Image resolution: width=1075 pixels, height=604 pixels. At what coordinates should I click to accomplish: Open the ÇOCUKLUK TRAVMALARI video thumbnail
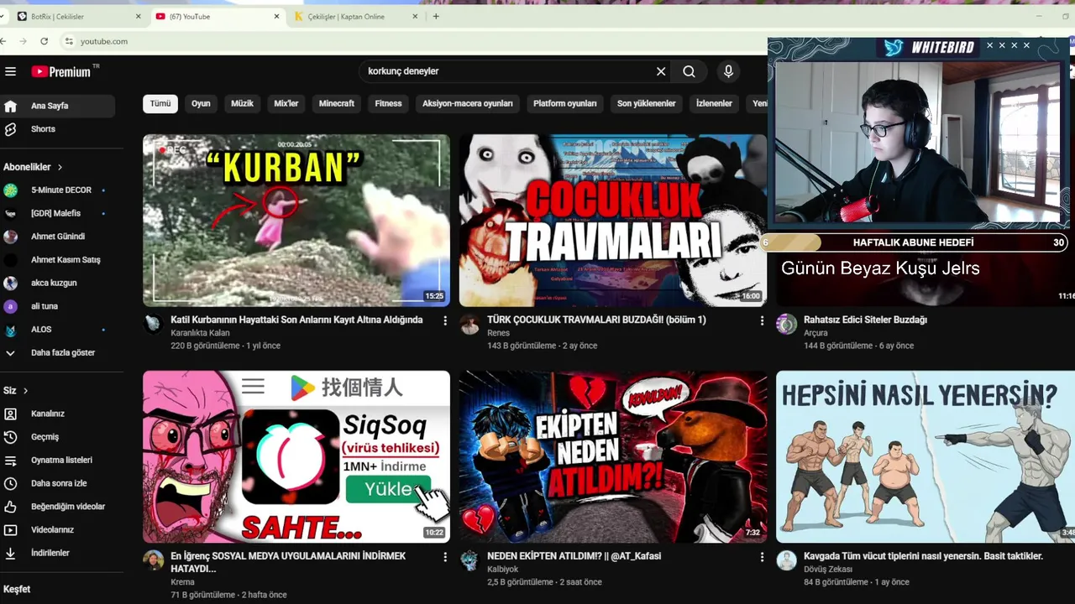click(613, 221)
